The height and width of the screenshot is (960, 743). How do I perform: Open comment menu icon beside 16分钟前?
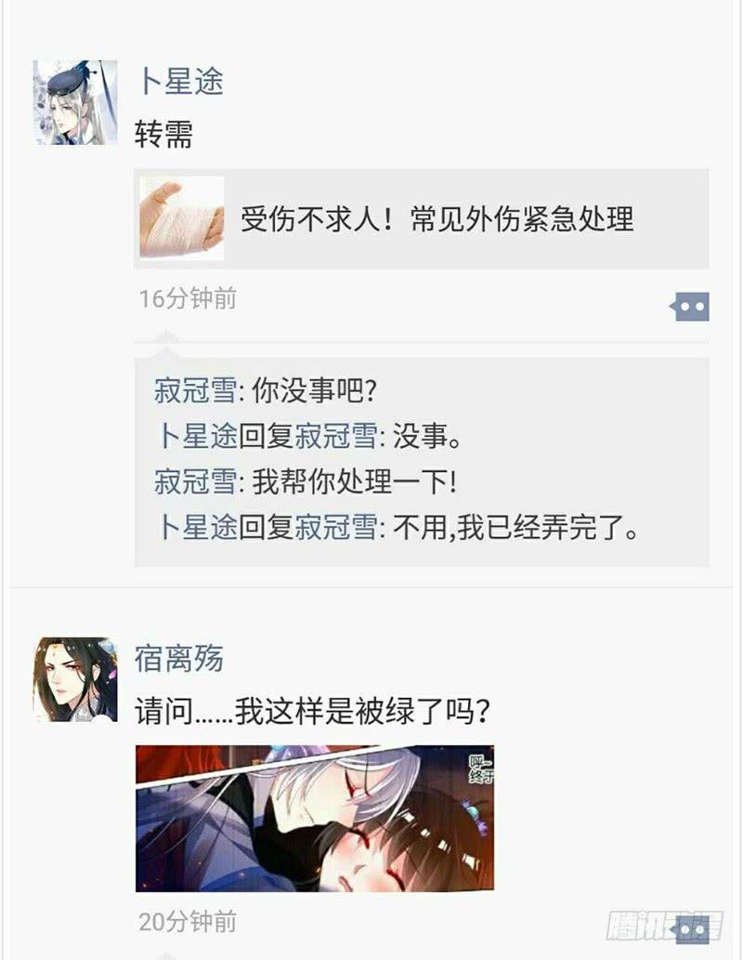click(x=690, y=306)
